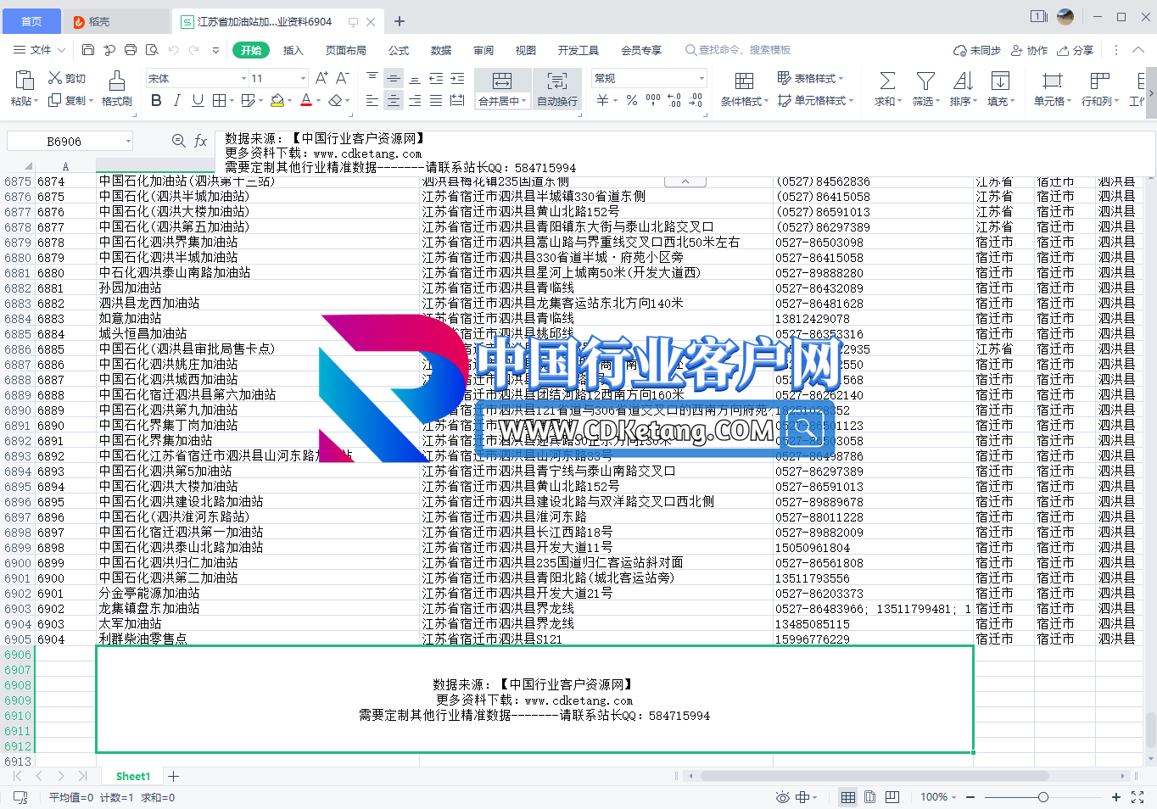Switch to normal grid view
1157x809 pixels.
(x=847, y=797)
